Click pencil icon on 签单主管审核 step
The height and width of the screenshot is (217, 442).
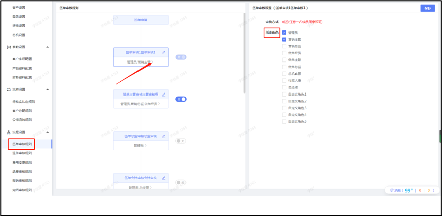pyautogui.click(x=164, y=95)
